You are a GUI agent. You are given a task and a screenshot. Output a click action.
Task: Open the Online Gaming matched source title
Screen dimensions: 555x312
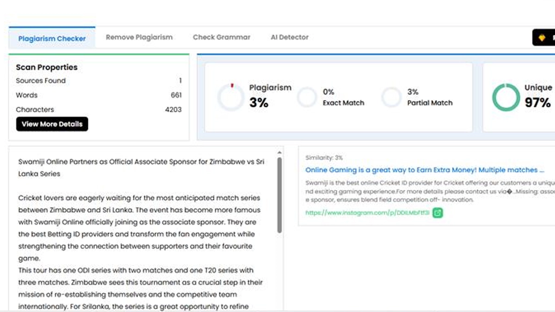click(425, 170)
